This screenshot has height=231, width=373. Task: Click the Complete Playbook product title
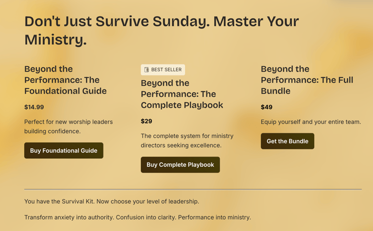coord(182,94)
